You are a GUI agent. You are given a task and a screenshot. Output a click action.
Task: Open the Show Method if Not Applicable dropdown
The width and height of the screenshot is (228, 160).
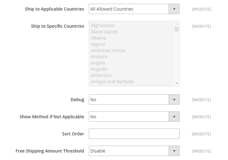(x=134, y=116)
